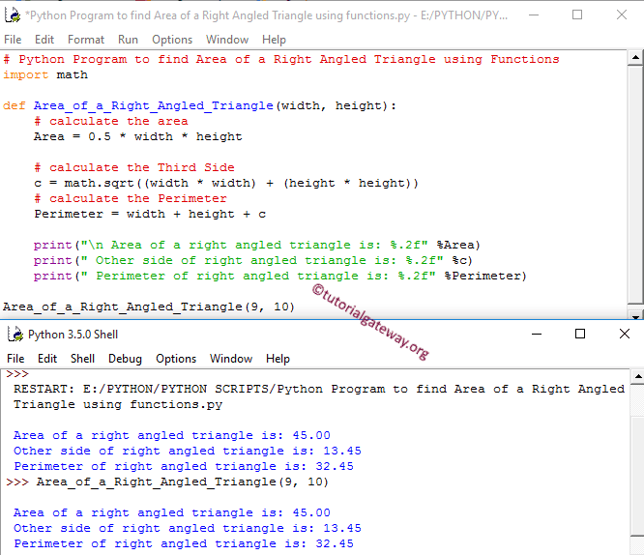Click the print line ending with %c

[253, 260]
